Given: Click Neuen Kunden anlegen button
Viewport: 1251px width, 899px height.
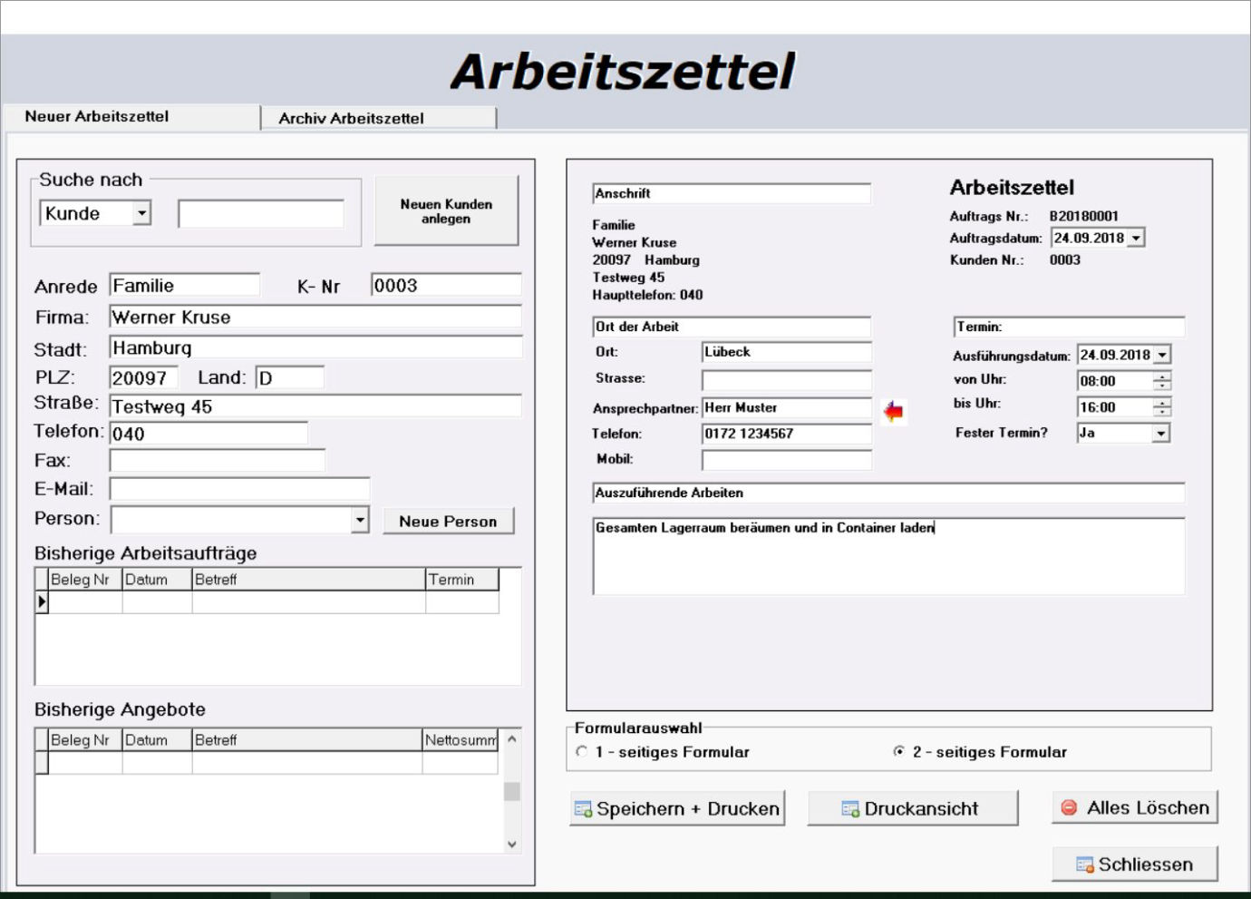Looking at the screenshot, I should pos(446,211).
